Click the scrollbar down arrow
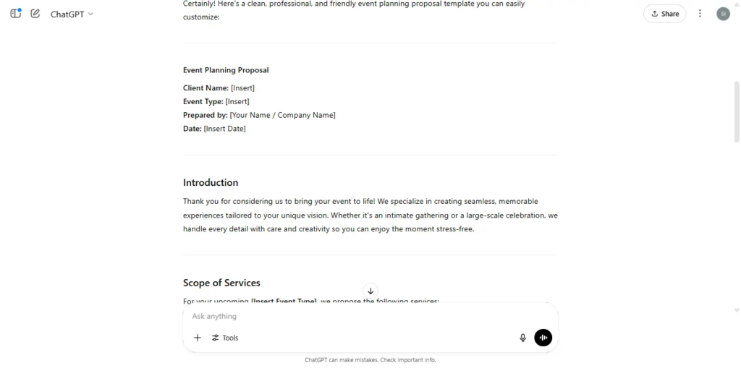 pos(736,310)
